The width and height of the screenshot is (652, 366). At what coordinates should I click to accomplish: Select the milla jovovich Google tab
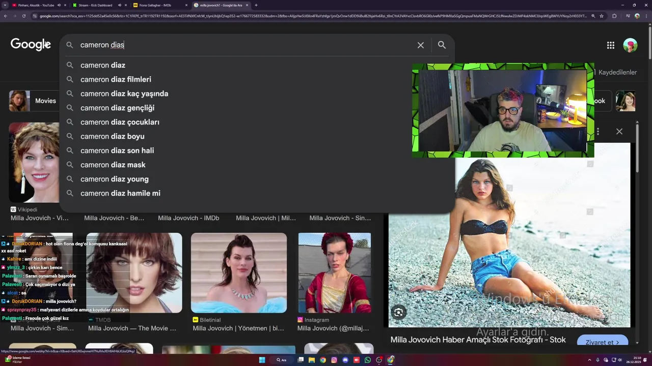pyautogui.click(x=221, y=5)
